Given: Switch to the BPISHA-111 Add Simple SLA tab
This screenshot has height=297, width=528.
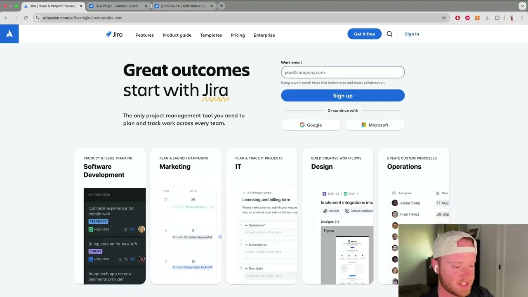Looking at the screenshot, I should (183, 6).
